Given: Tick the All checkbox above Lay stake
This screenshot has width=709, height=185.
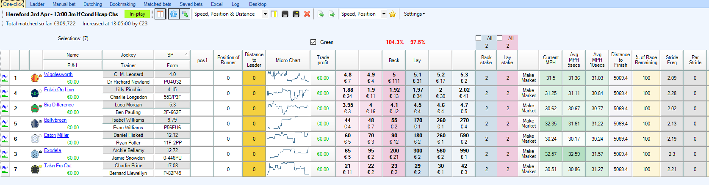Looking at the screenshot, I should coord(500,38).
